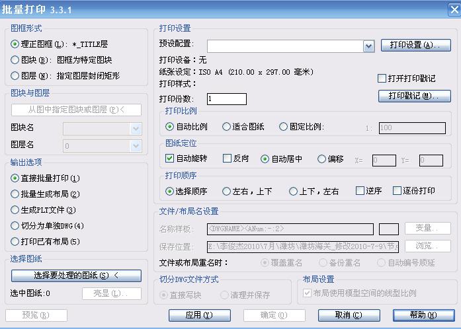Click 选择要处理的图纸 (S) < button
This screenshot has width=461, height=329.
76,275
